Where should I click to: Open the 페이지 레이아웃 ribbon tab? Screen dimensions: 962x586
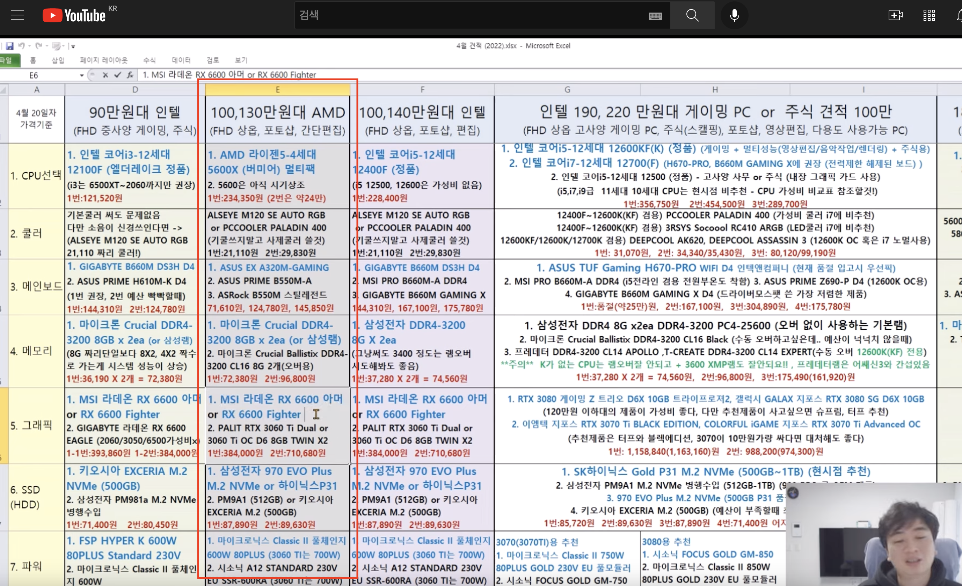[103, 60]
